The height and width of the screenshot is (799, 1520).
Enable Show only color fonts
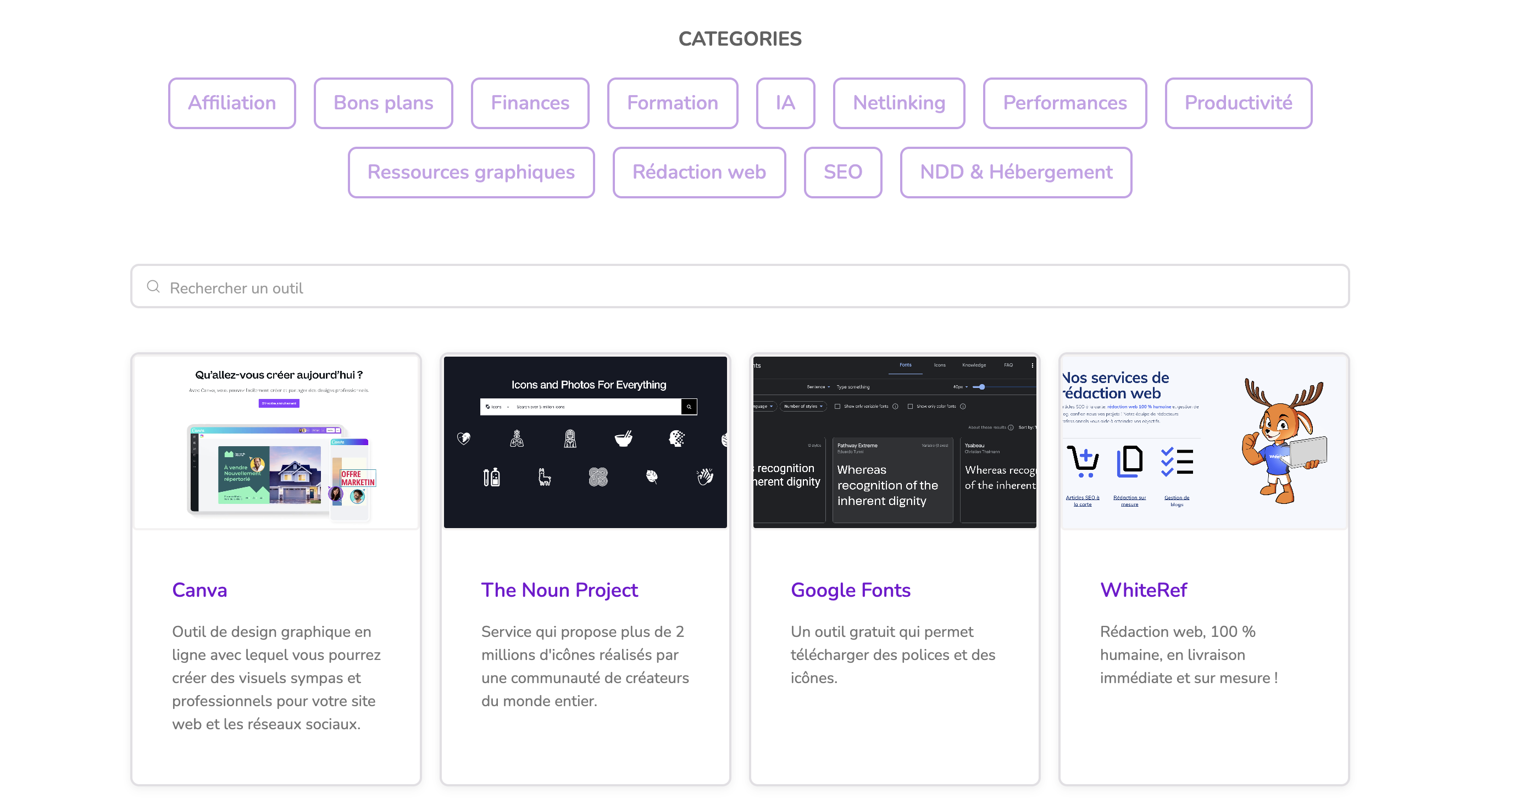coord(911,407)
